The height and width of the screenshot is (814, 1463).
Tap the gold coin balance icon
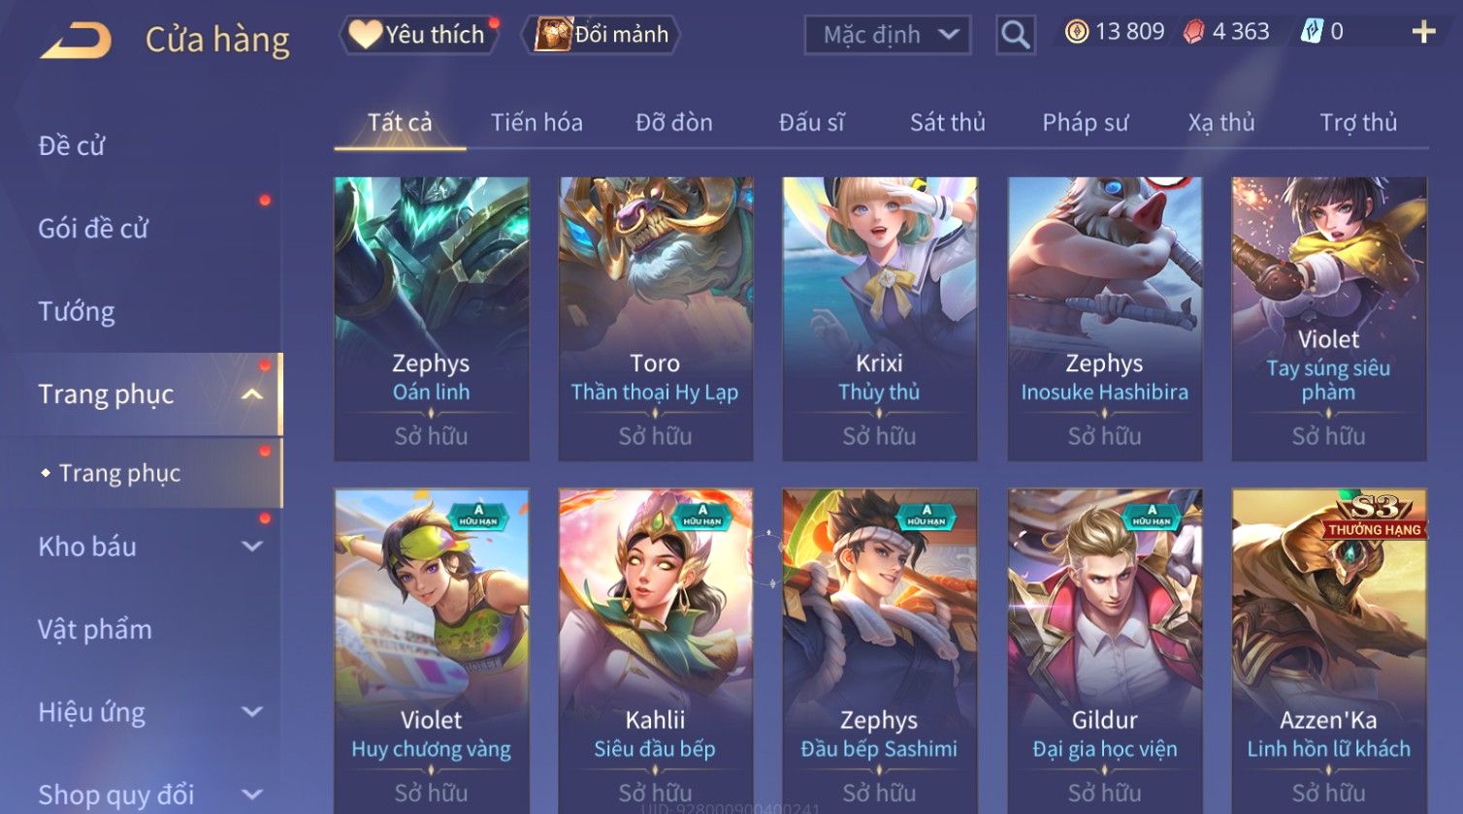tap(1077, 32)
